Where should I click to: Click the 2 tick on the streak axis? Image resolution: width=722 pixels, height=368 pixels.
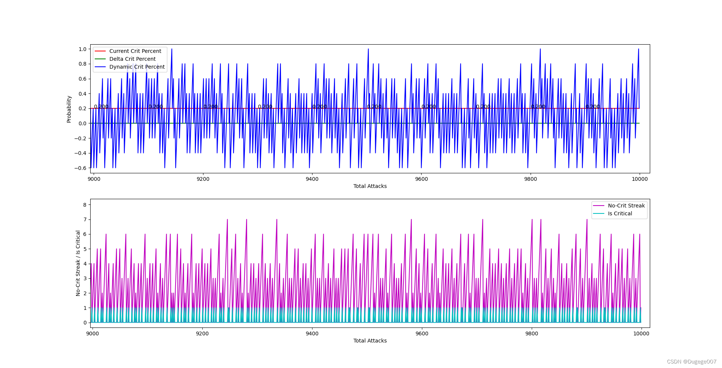coord(85,293)
